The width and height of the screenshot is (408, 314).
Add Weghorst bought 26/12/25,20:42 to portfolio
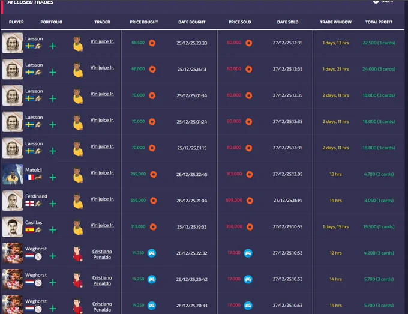pyautogui.click(x=53, y=283)
